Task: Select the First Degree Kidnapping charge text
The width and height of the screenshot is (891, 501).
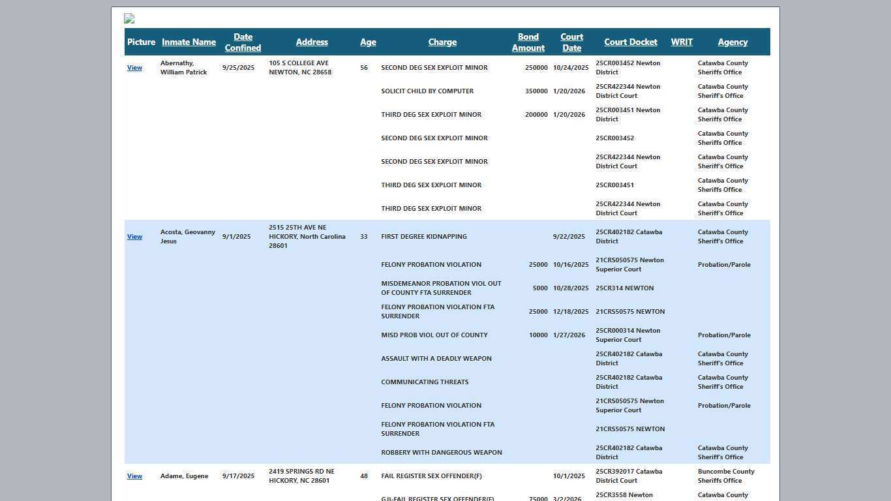Action: coord(424,237)
